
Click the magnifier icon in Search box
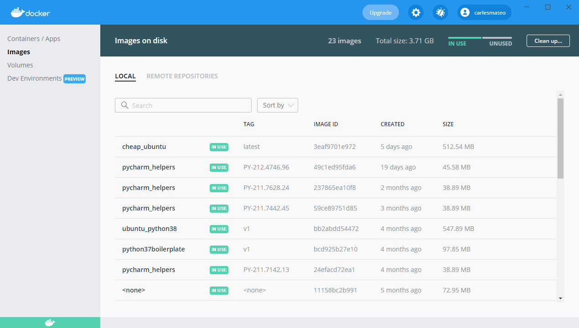click(x=125, y=105)
